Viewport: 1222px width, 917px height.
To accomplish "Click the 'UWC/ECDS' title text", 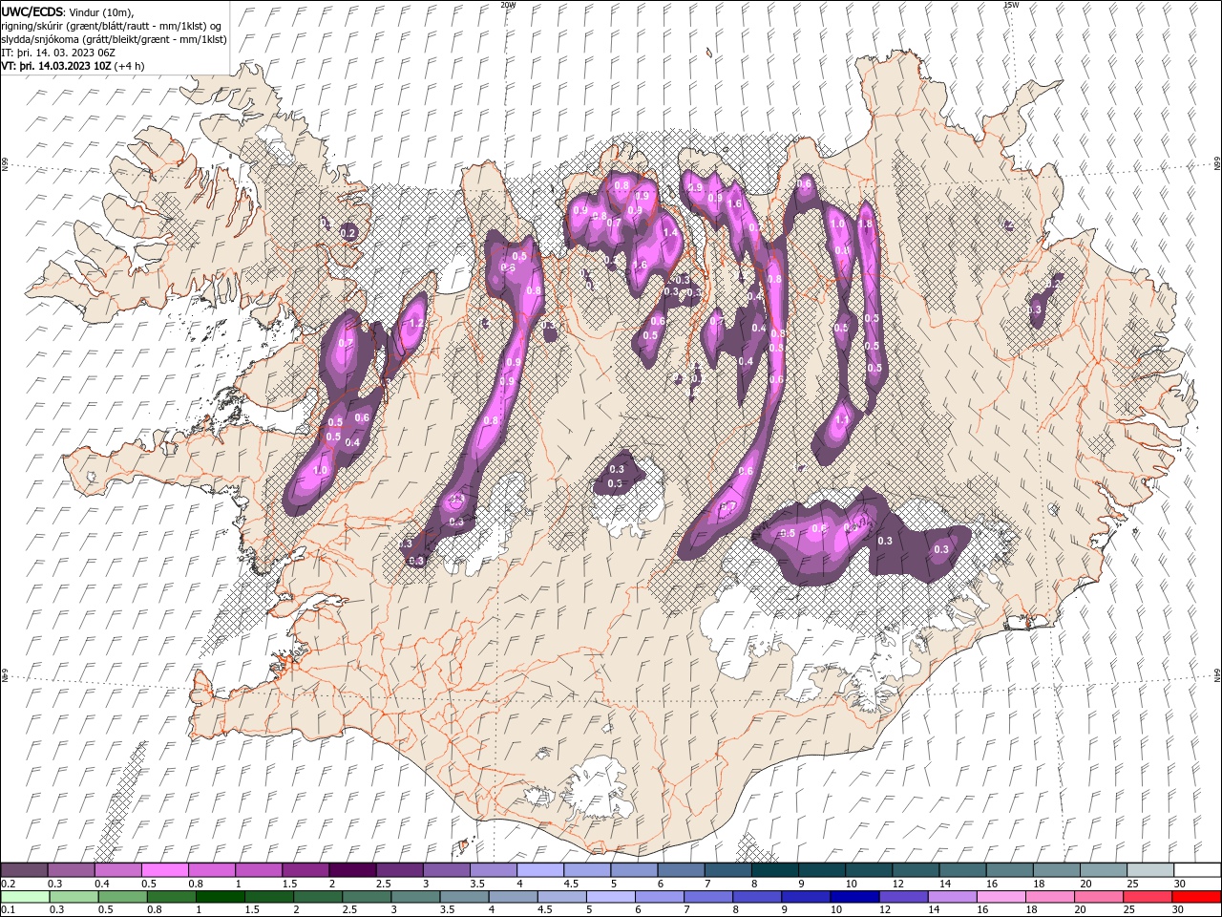I will (x=32, y=11).
